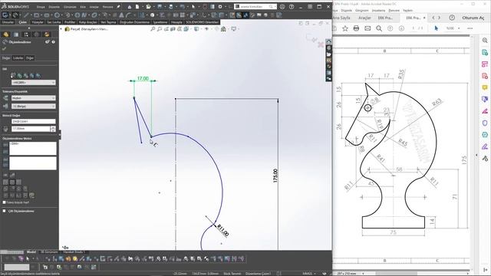The height and width of the screenshot is (276, 491).
Task: Open the Unsurlar ribbon tab
Action: point(8,22)
